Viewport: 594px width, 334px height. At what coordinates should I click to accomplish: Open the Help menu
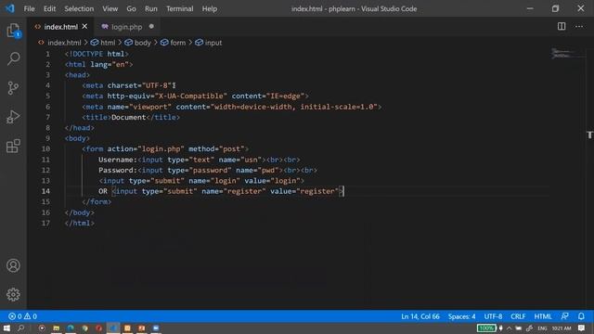tap(210, 8)
